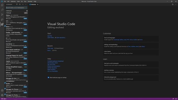Focus the Search Extensions in Marketplace field
The width and height of the screenshot is (178, 100).
[16, 8]
